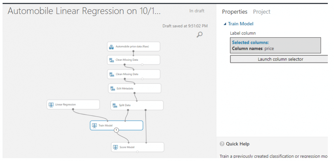The width and height of the screenshot is (334, 161).
Task: Click the Linear Regression module icon
Action: point(51,105)
